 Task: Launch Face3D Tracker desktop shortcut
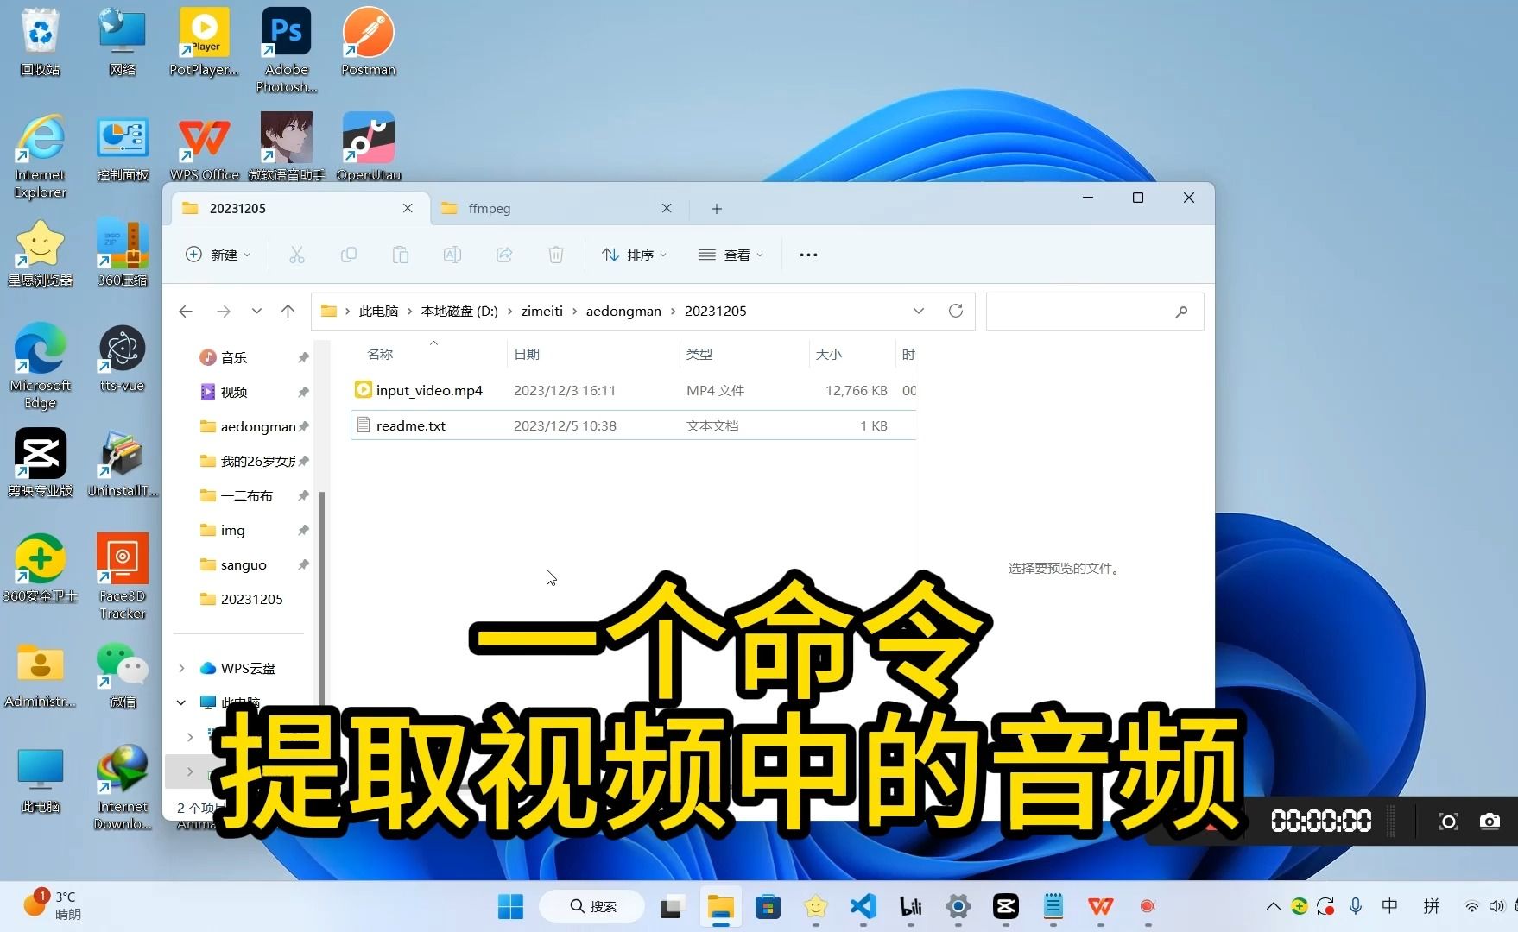click(122, 577)
